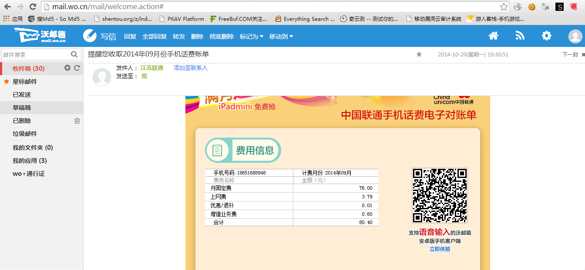
Task: Open the 搜Md5 bookmark
Action: pos(57,19)
